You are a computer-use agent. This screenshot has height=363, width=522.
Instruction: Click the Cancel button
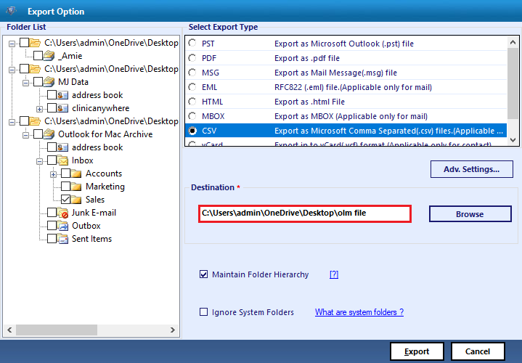click(478, 351)
